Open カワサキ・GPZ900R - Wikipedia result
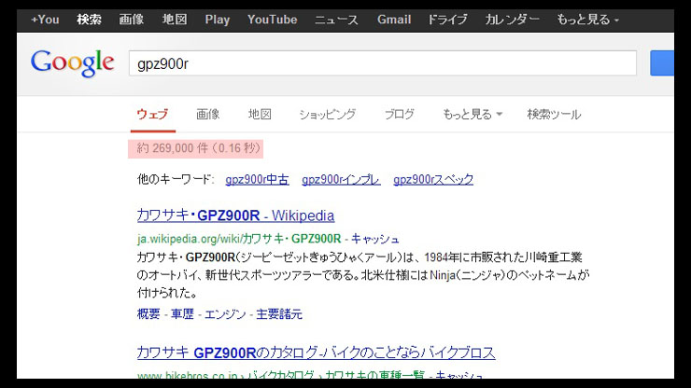The width and height of the screenshot is (691, 388). click(x=235, y=215)
